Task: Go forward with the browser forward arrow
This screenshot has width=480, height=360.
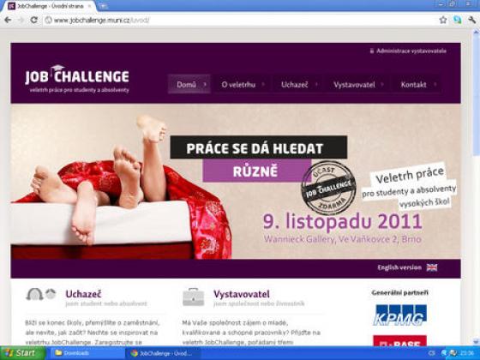Action: click(x=21, y=21)
